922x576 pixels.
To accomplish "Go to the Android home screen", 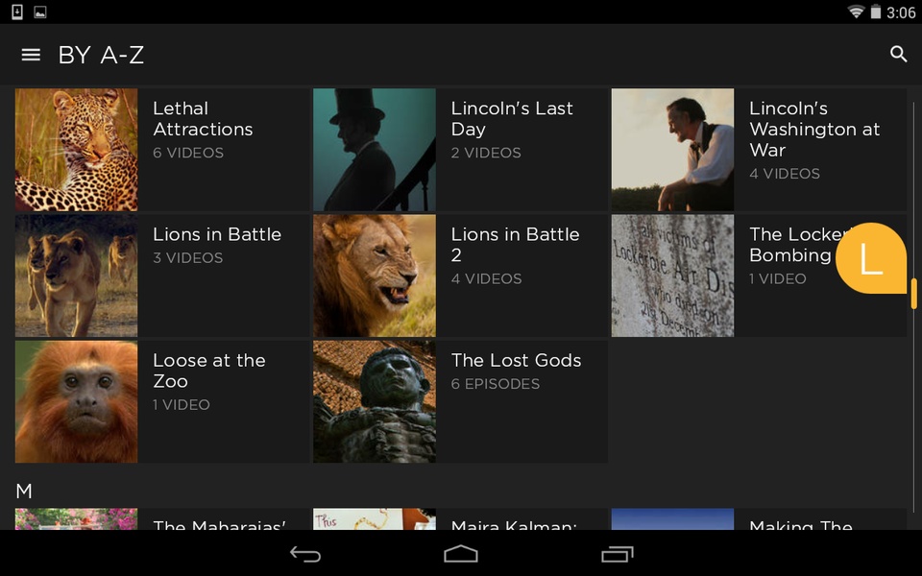I will pyautogui.click(x=460, y=554).
